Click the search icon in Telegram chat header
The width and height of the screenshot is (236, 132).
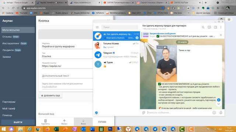coord(203,27)
